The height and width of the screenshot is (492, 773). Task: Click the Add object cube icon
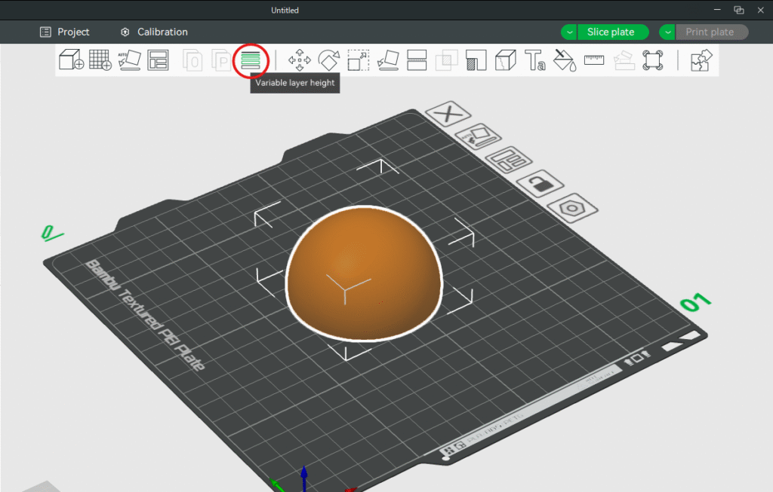click(x=71, y=60)
